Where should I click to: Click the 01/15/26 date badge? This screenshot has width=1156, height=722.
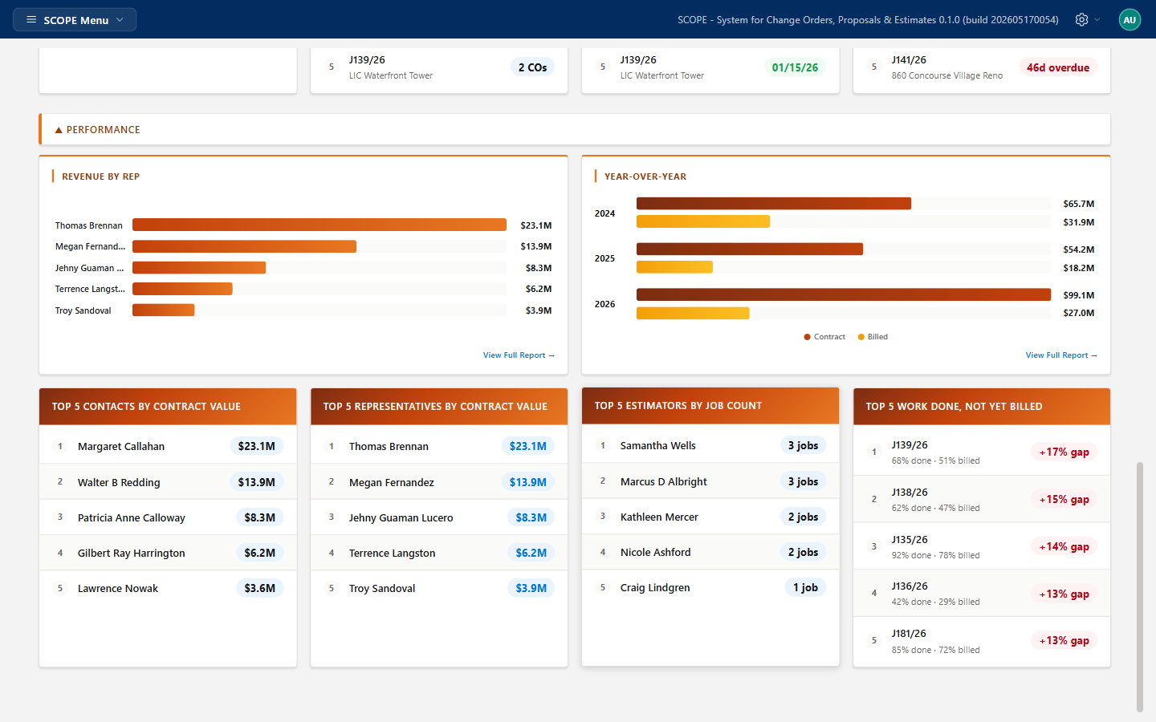tap(795, 67)
